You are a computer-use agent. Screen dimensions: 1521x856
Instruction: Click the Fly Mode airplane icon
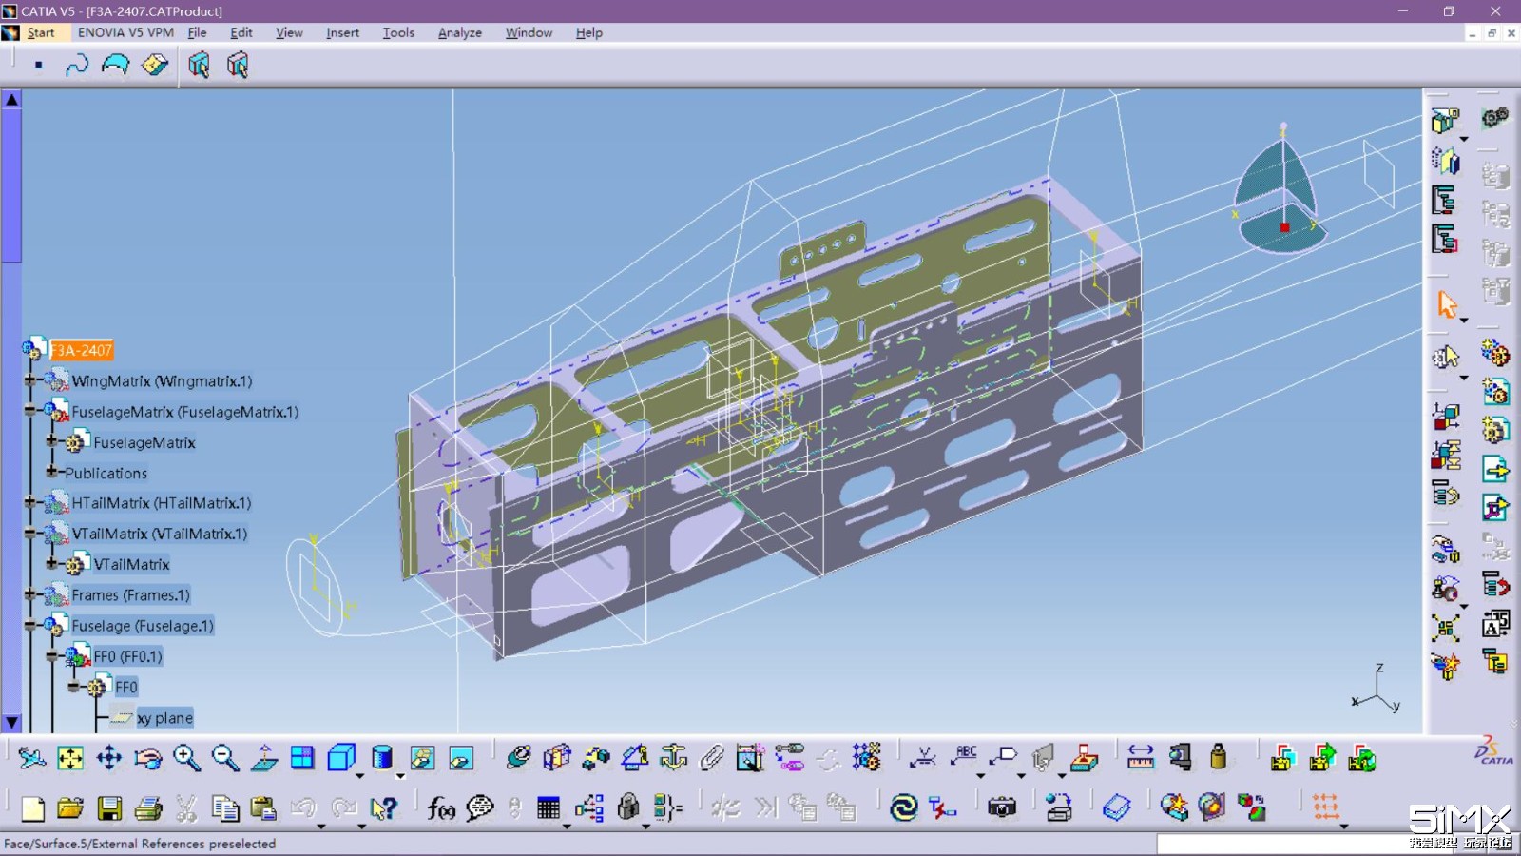(31, 758)
